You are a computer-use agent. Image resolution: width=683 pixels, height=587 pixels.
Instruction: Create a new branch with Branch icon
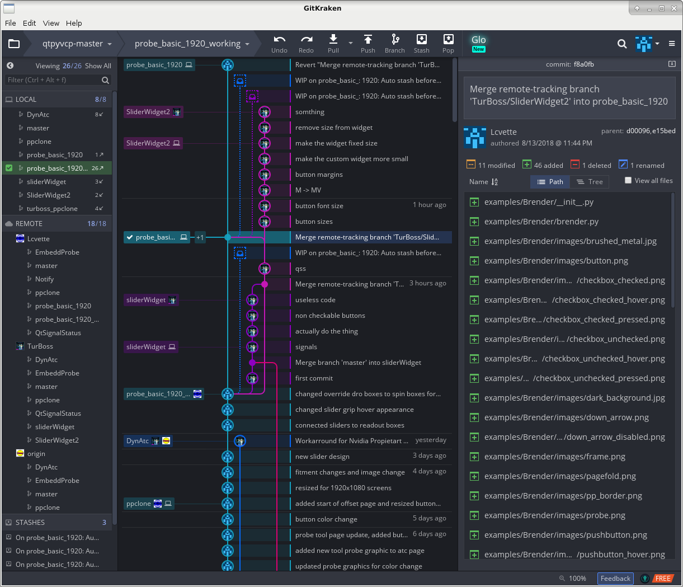coord(395,44)
